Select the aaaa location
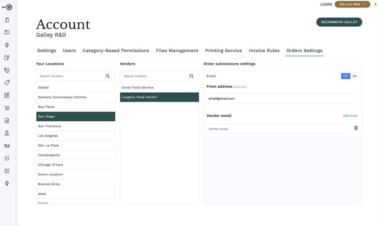 [x=75, y=194]
